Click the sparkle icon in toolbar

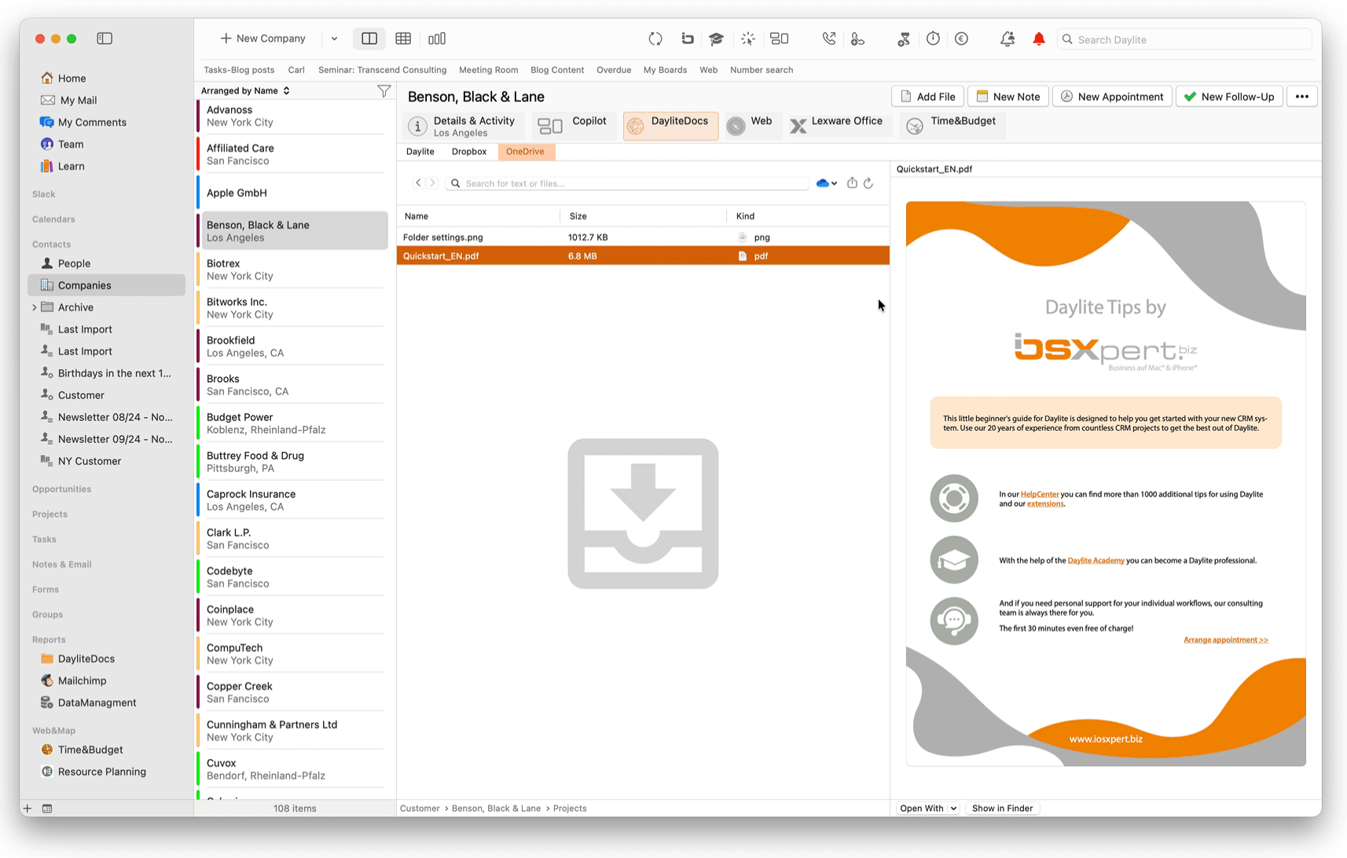click(x=748, y=38)
